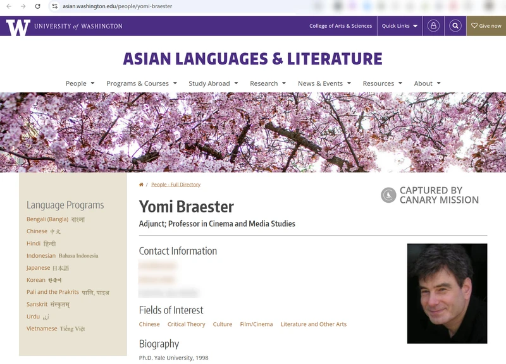Open the About menu

point(423,83)
